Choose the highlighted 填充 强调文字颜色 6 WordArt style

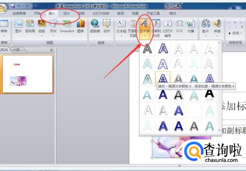[163, 77]
